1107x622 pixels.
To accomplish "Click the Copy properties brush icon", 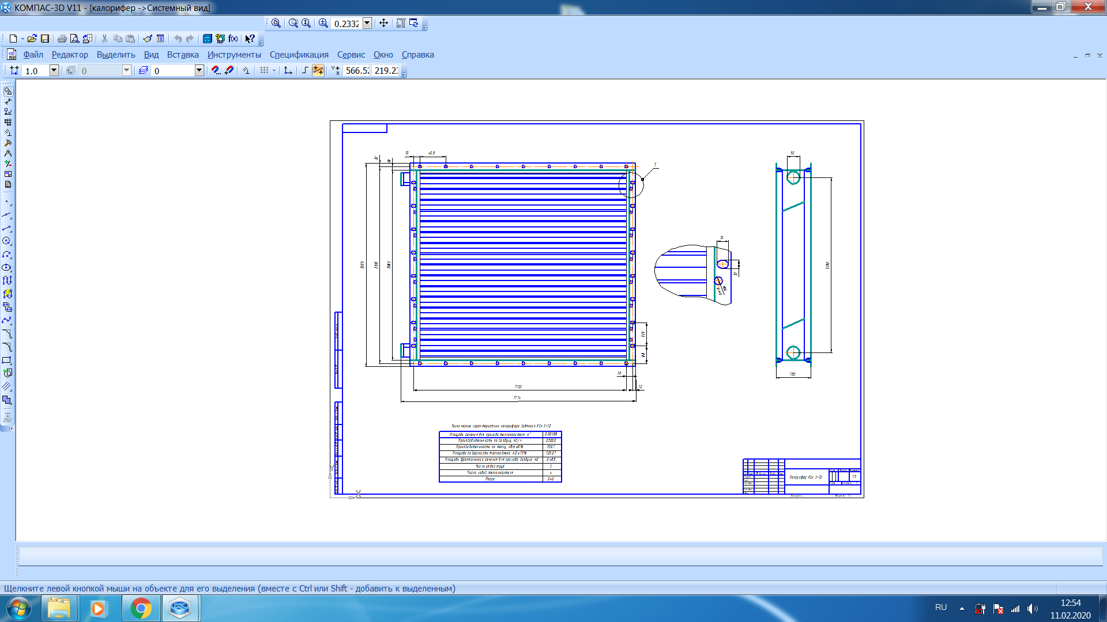I will click(148, 39).
